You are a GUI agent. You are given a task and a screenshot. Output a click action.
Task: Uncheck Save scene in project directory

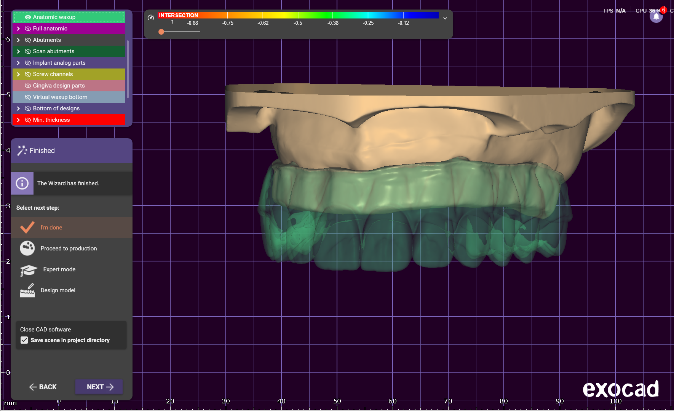[x=24, y=340]
